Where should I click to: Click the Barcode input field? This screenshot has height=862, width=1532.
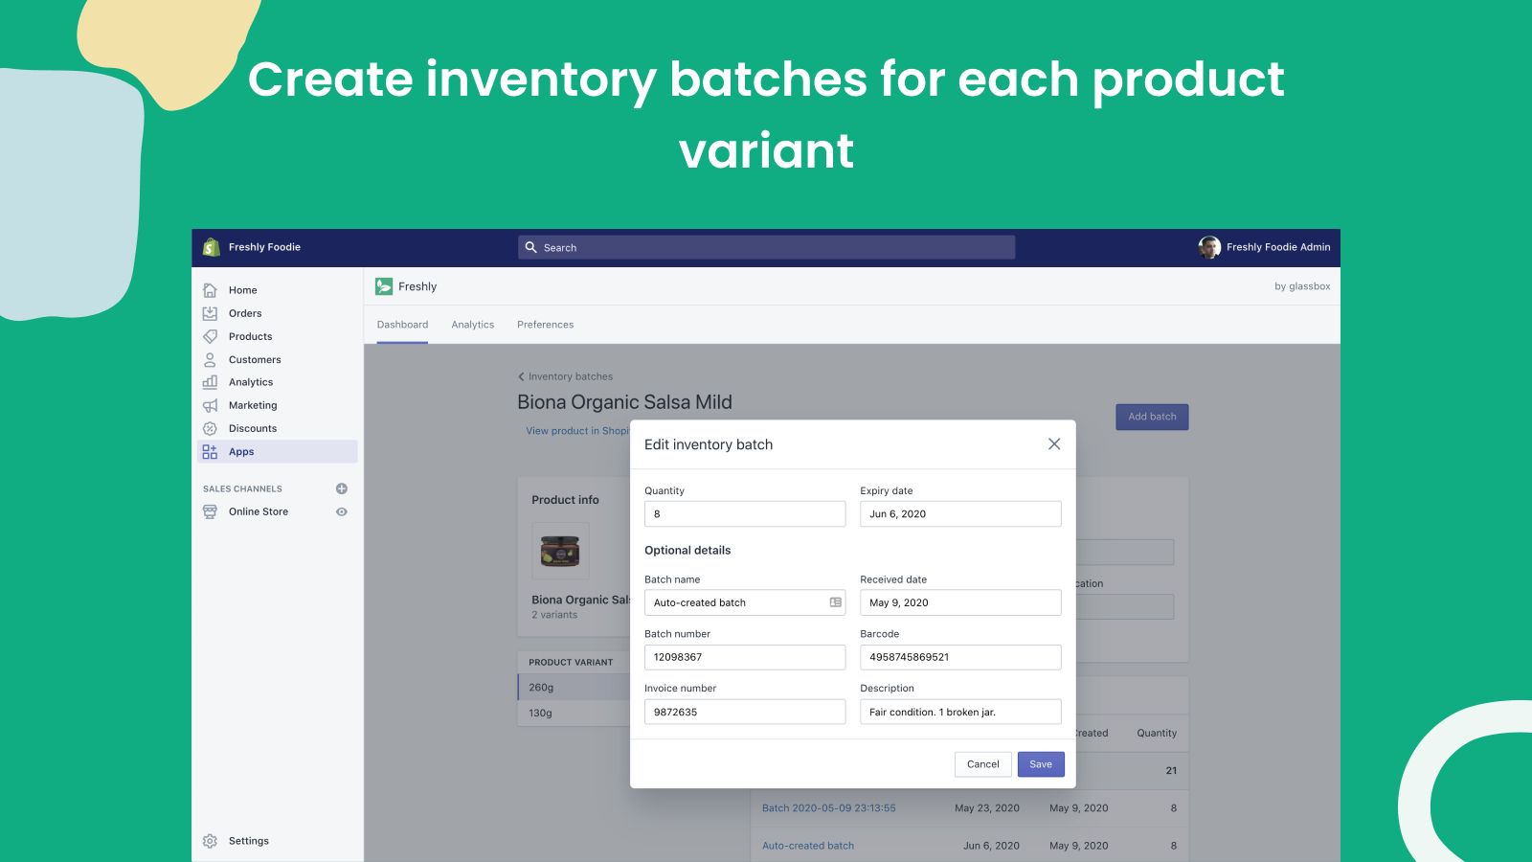[x=960, y=657]
